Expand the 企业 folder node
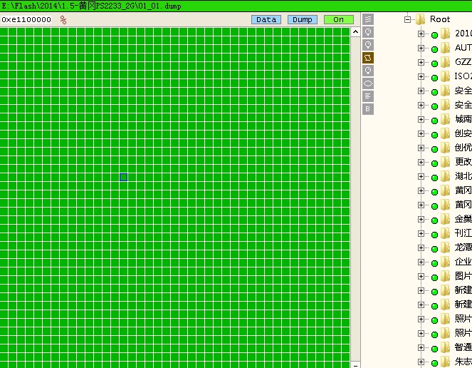The height and width of the screenshot is (368, 472). [x=421, y=262]
